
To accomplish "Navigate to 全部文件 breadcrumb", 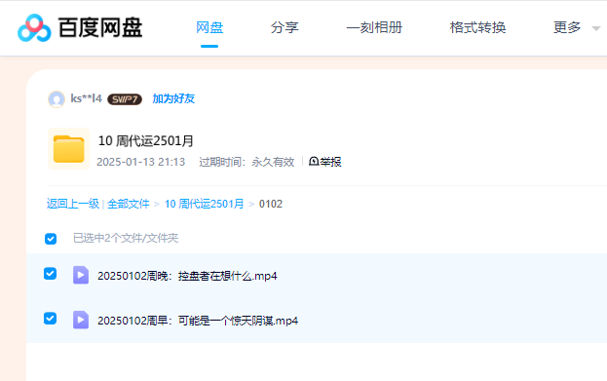I will point(129,204).
